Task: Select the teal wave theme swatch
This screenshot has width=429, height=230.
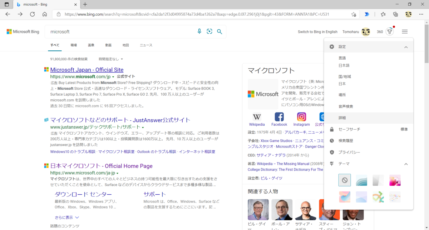Action: point(361,180)
